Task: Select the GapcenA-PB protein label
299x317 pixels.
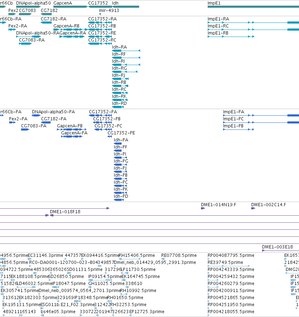Action: (x=70, y=126)
